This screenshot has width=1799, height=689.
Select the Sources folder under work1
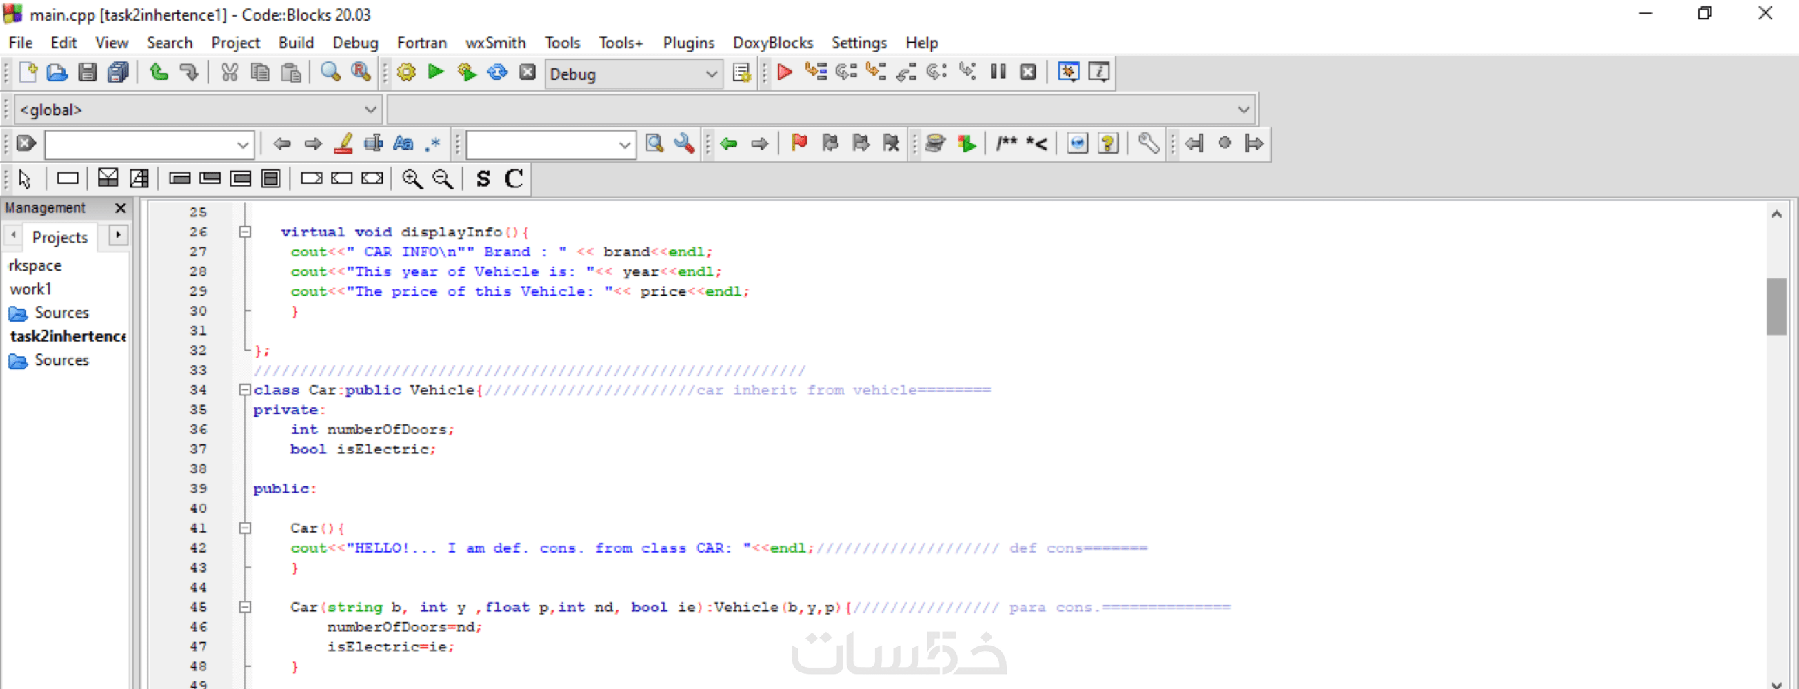(x=61, y=313)
